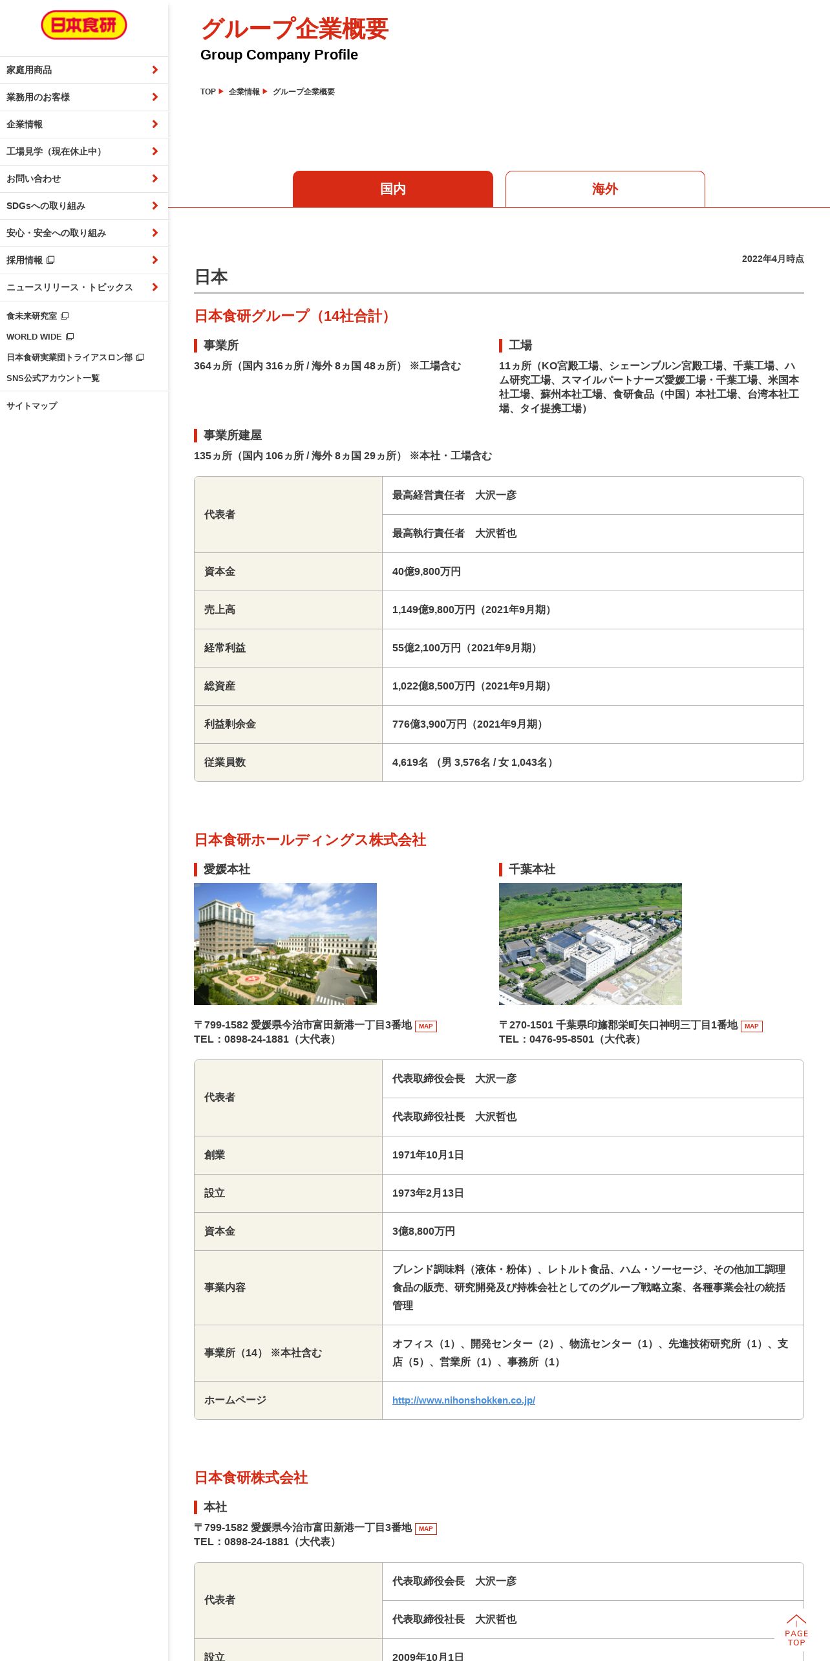Viewport: 830px width, 1661px height.
Task: Go to TOP breadcrumb
Action: [x=208, y=92]
